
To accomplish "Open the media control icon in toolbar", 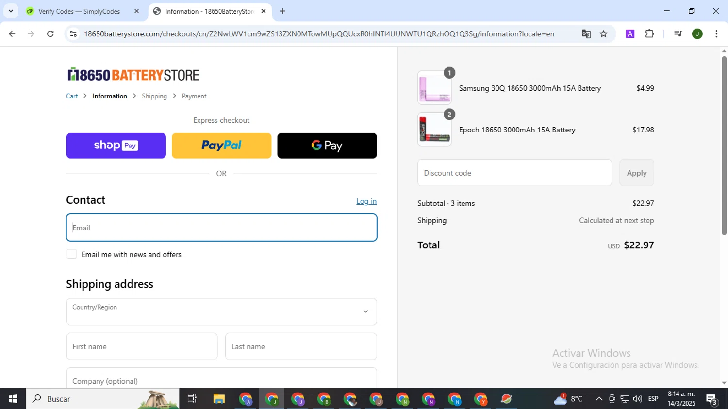I will (678, 34).
